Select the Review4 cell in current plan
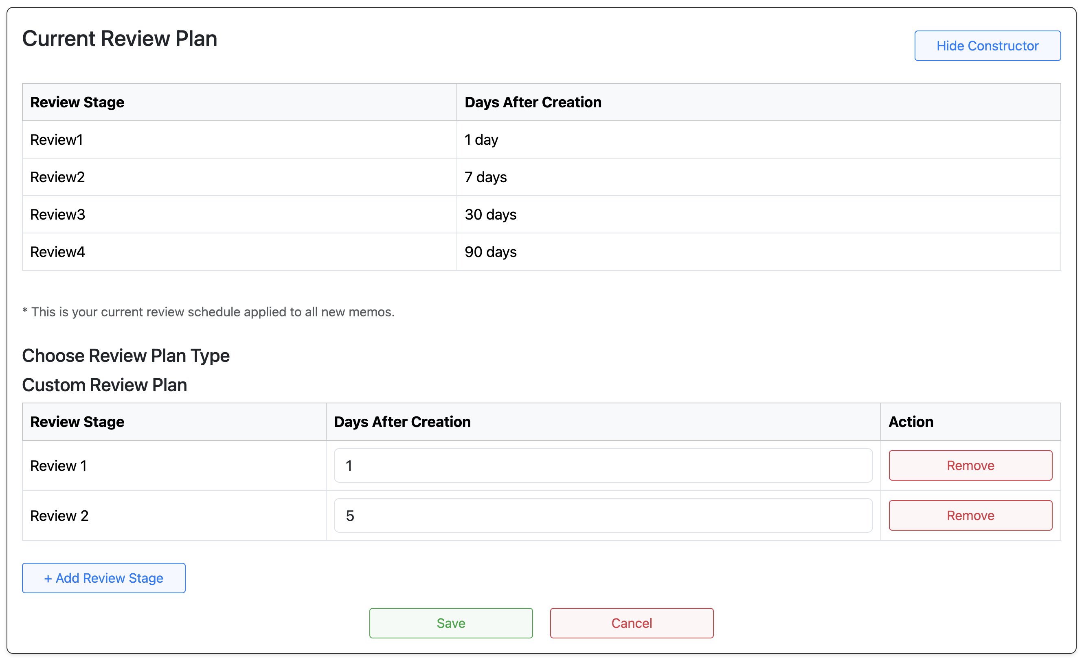The width and height of the screenshot is (1084, 662). [240, 252]
